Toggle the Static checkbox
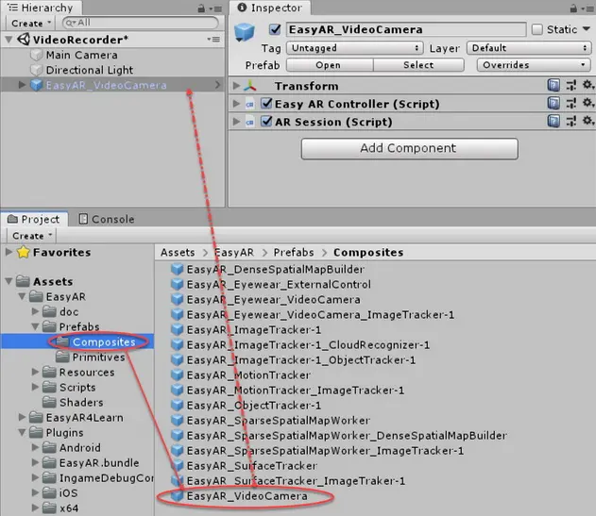Image resolution: width=596 pixels, height=516 pixels. pyautogui.click(x=536, y=29)
